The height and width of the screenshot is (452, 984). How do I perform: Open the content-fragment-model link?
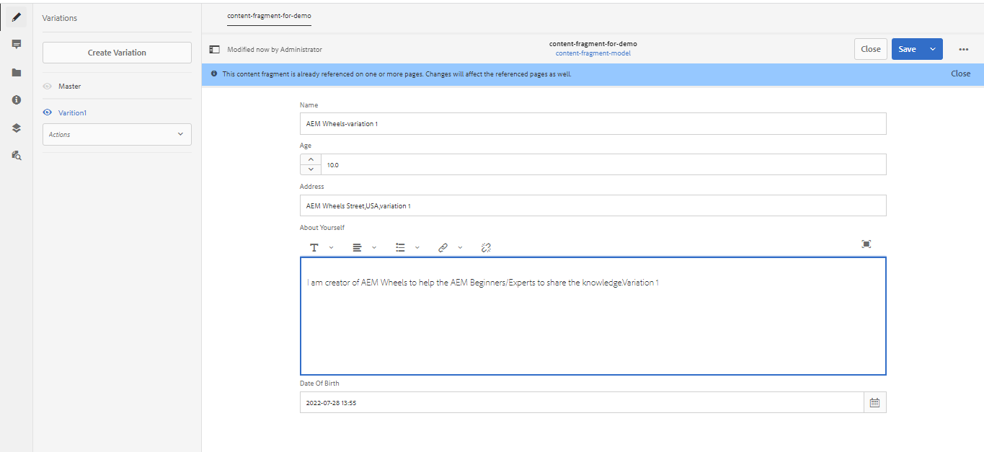(x=593, y=53)
